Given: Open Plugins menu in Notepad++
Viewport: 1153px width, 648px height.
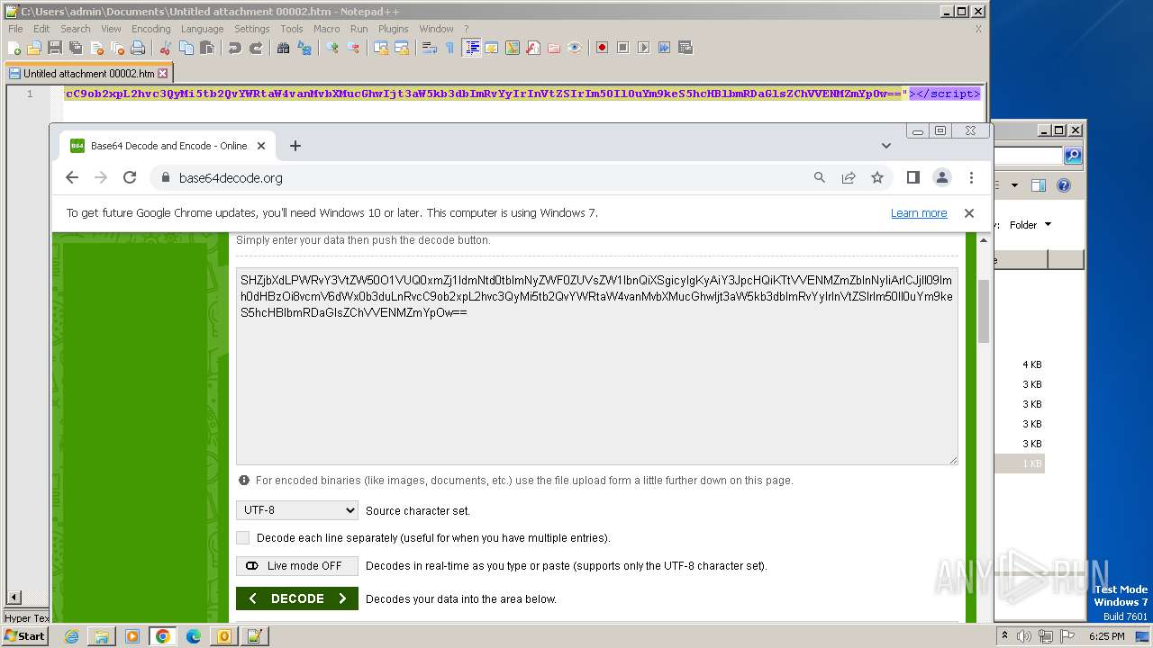Looking at the screenshot, I should tap(393, 29).
